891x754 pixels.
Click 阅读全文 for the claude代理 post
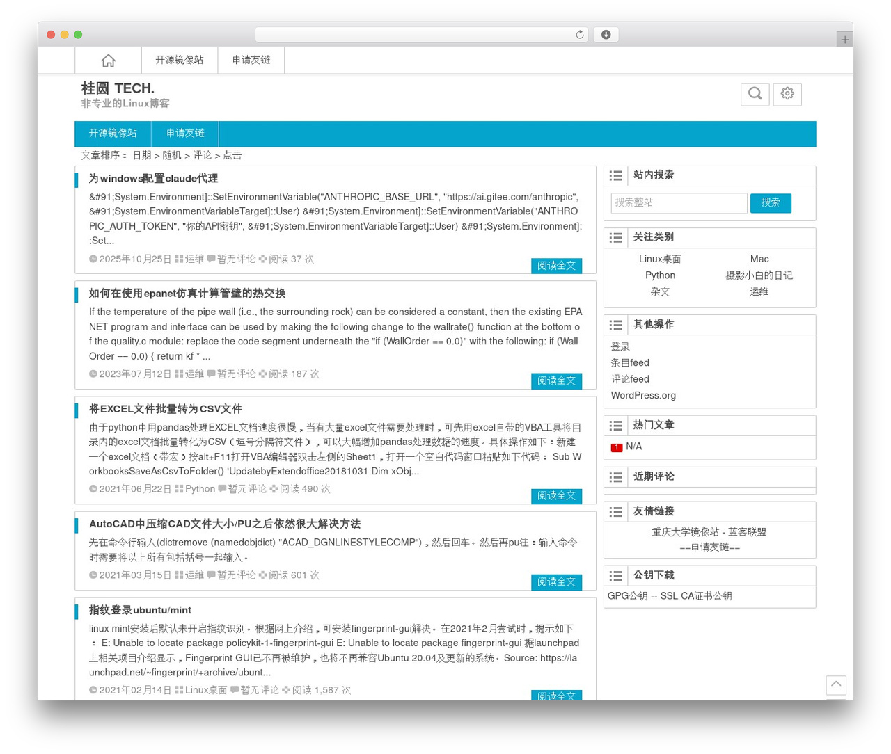[x=556, y=266]
